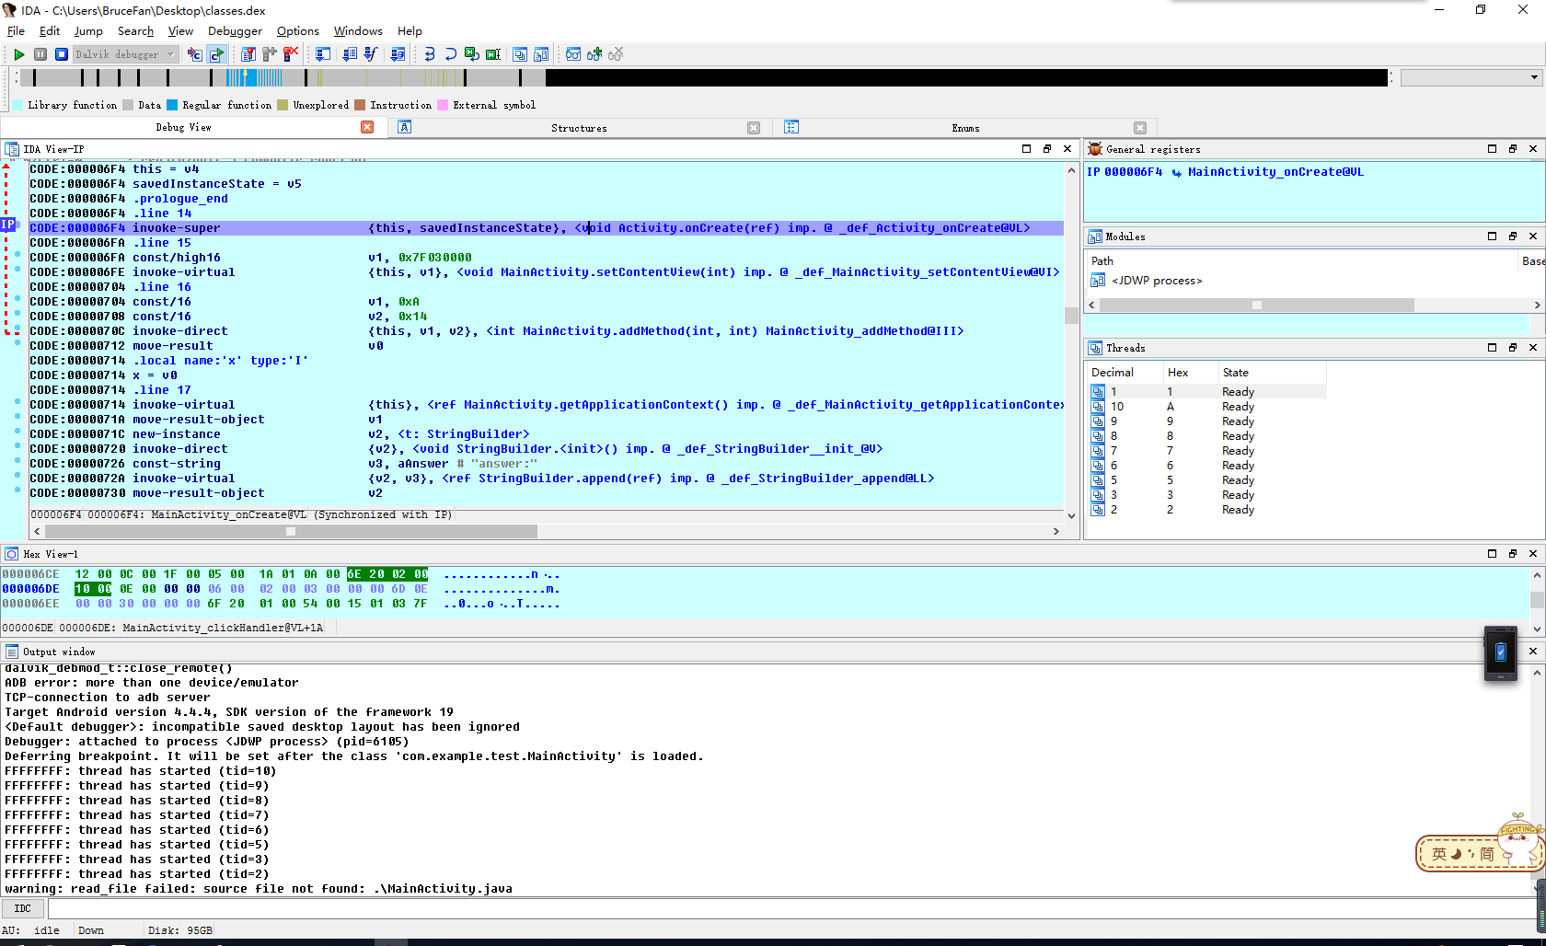Click the add watch icon

tap(594, 55)
